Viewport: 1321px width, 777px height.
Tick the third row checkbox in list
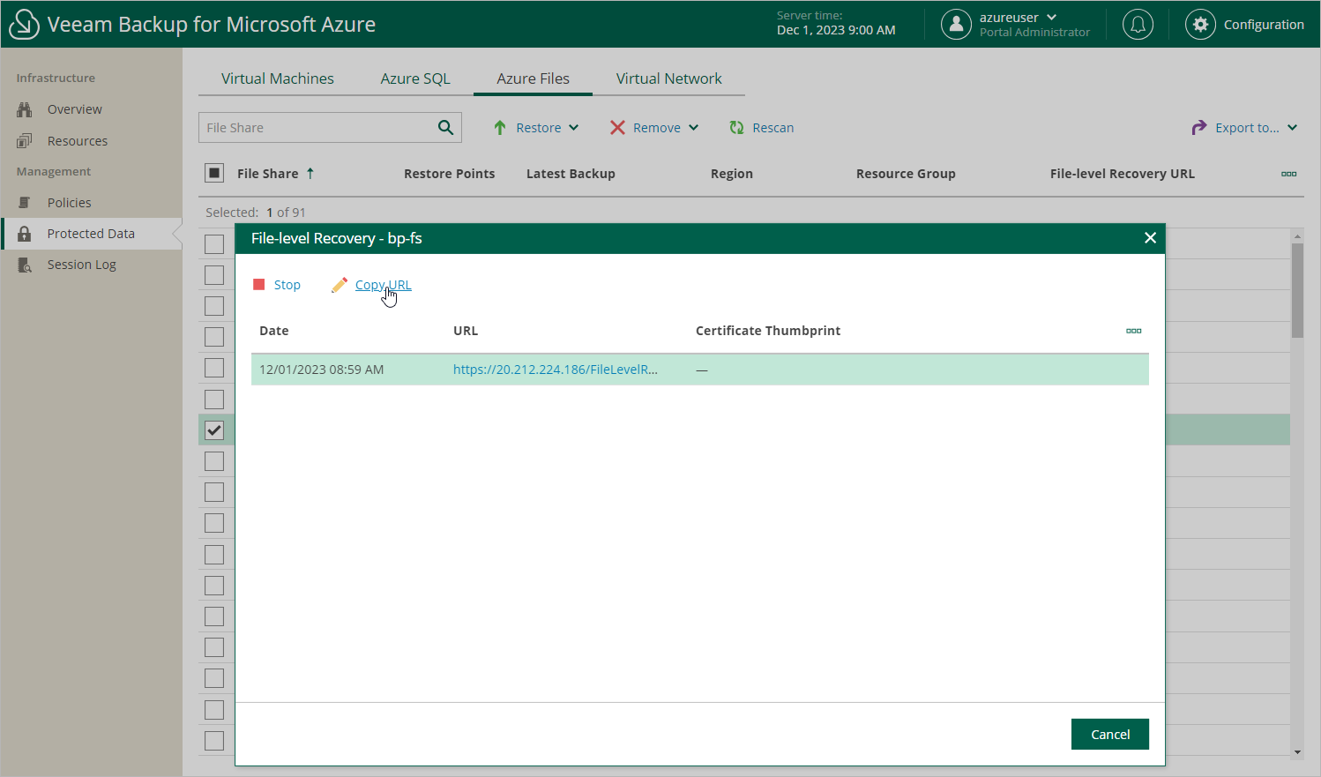(214, 306)
